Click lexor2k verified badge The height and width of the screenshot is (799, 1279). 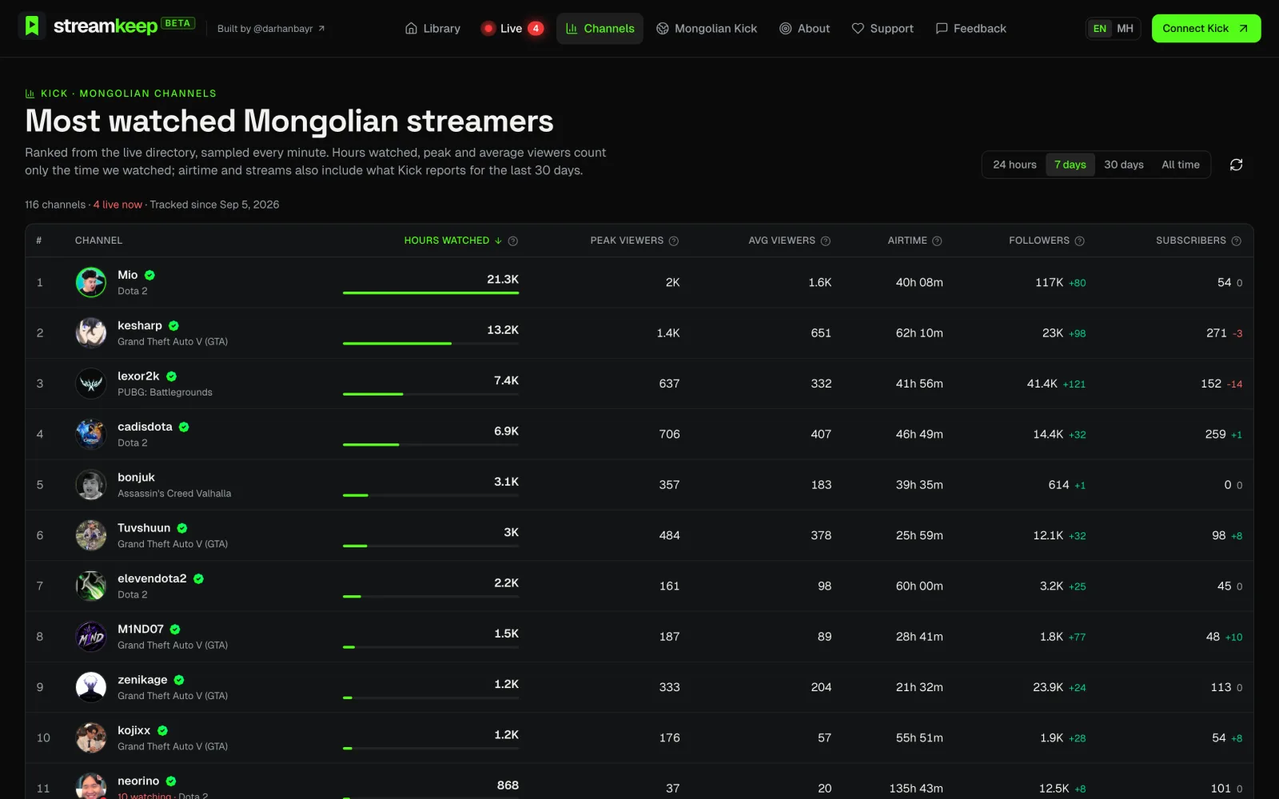[172, 376]
